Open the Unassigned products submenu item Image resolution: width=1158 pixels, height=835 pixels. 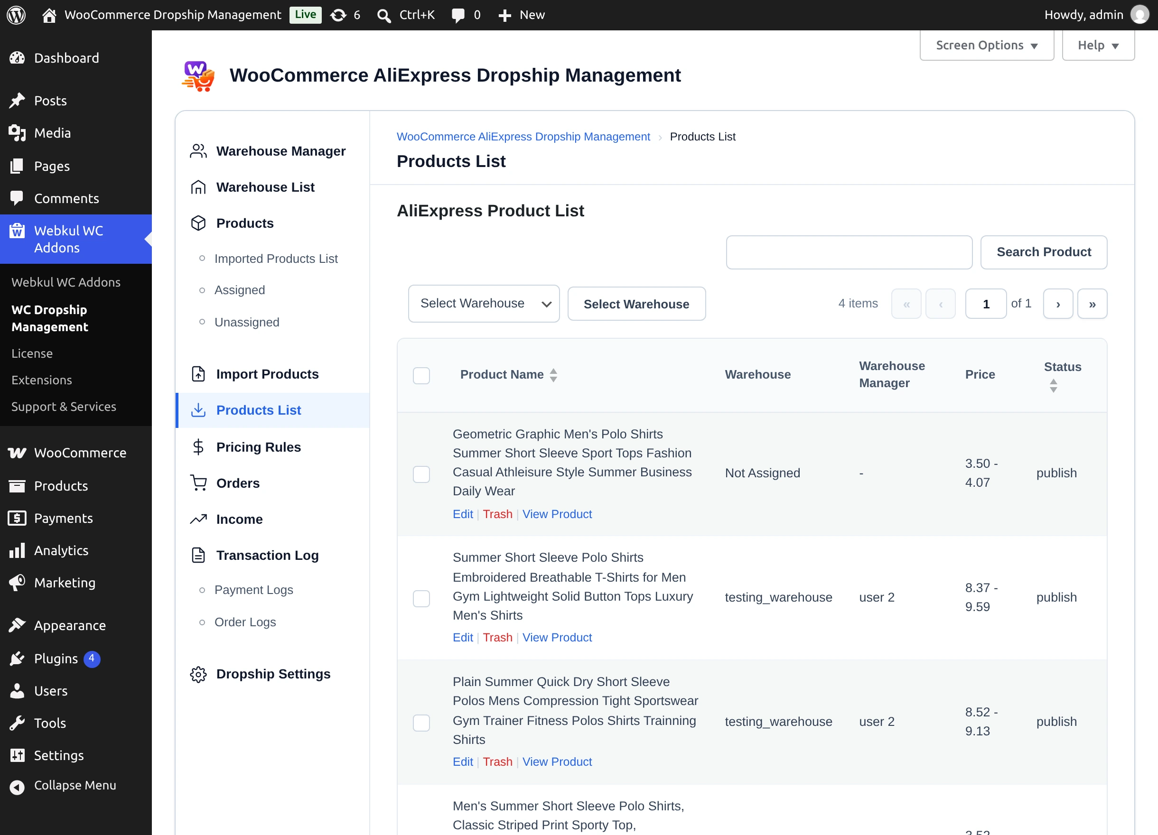point(247,322)
